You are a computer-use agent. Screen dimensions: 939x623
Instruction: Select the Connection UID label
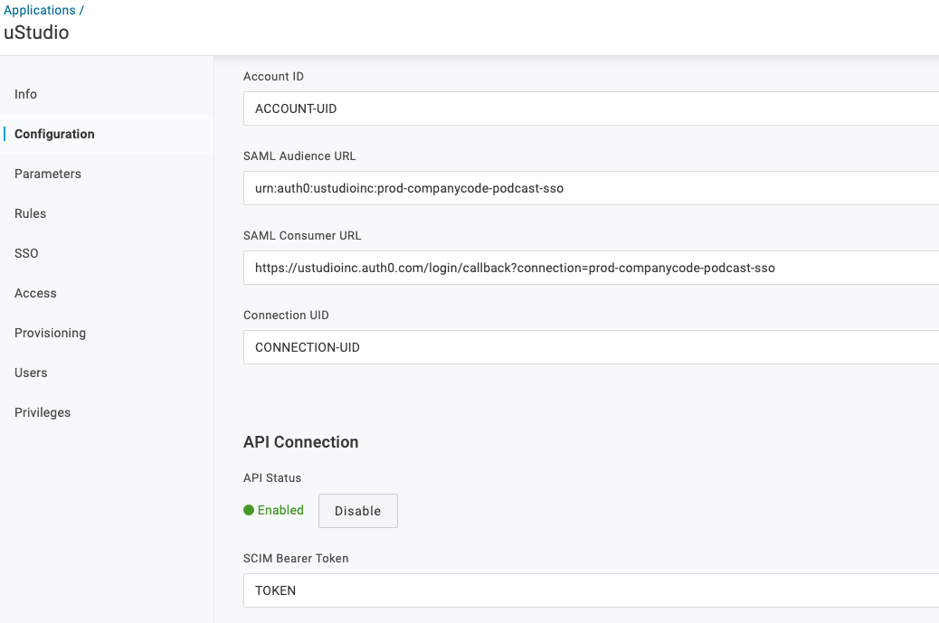(x=286, y=315)
